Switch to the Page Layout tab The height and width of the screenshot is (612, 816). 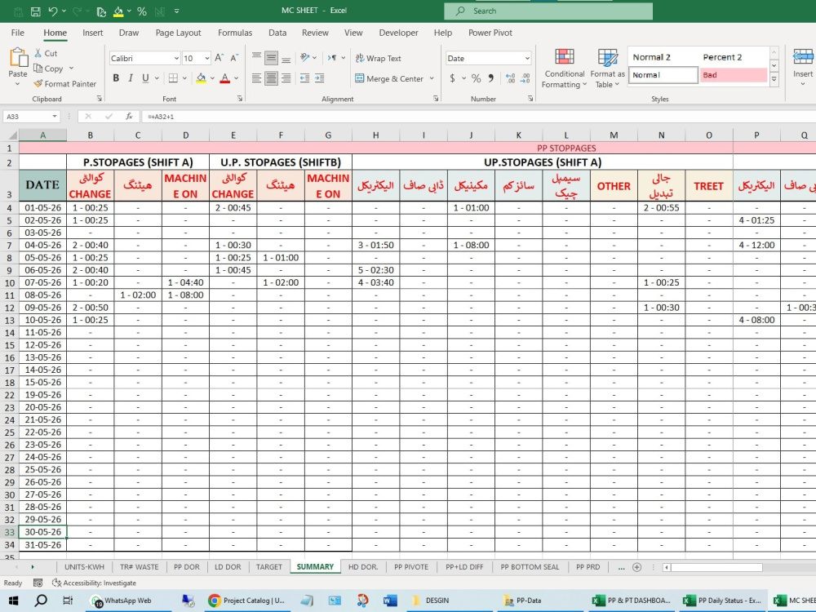click(178, 33)
